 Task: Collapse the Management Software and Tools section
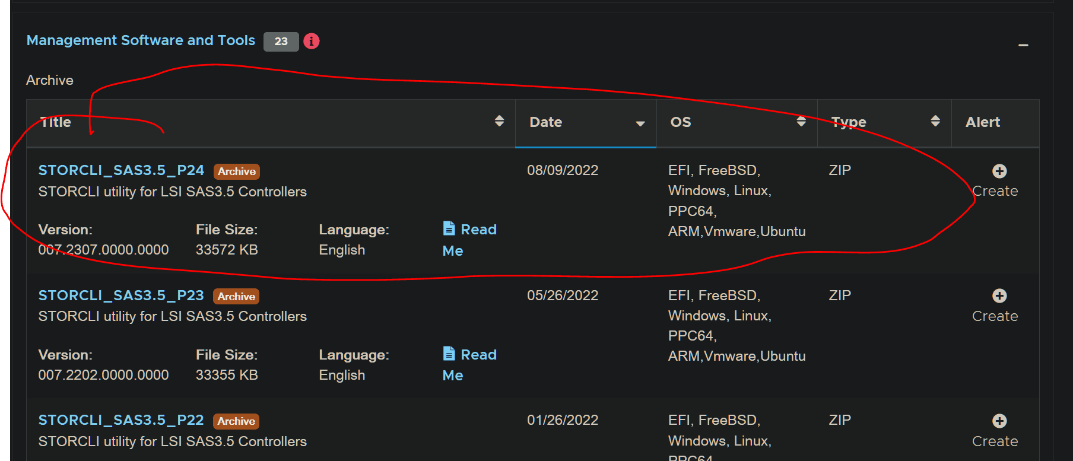(x=1023, y=45)
